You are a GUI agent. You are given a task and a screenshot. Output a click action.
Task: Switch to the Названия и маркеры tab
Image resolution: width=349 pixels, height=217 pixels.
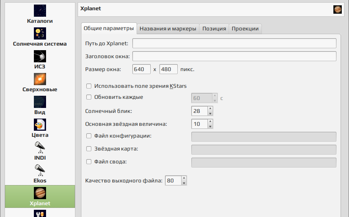168,29
